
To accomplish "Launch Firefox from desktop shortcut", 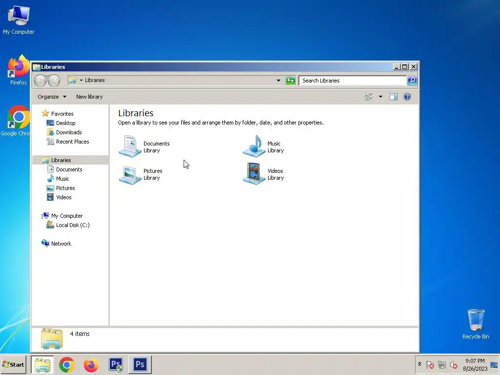I will click(x=19, y=70).
